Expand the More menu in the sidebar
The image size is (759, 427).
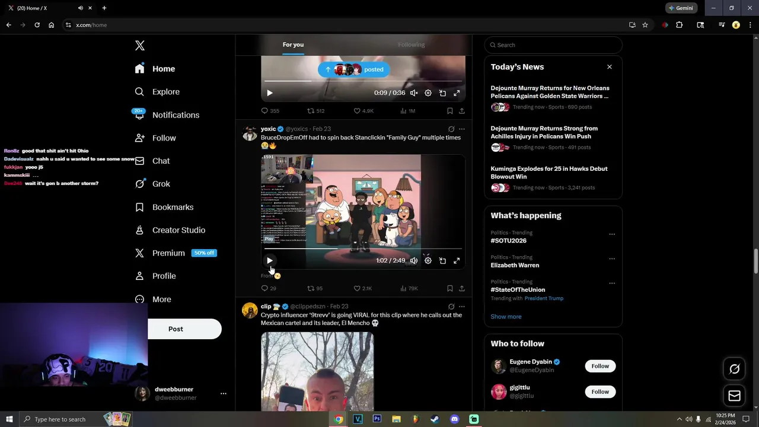[x=153, y=299]
